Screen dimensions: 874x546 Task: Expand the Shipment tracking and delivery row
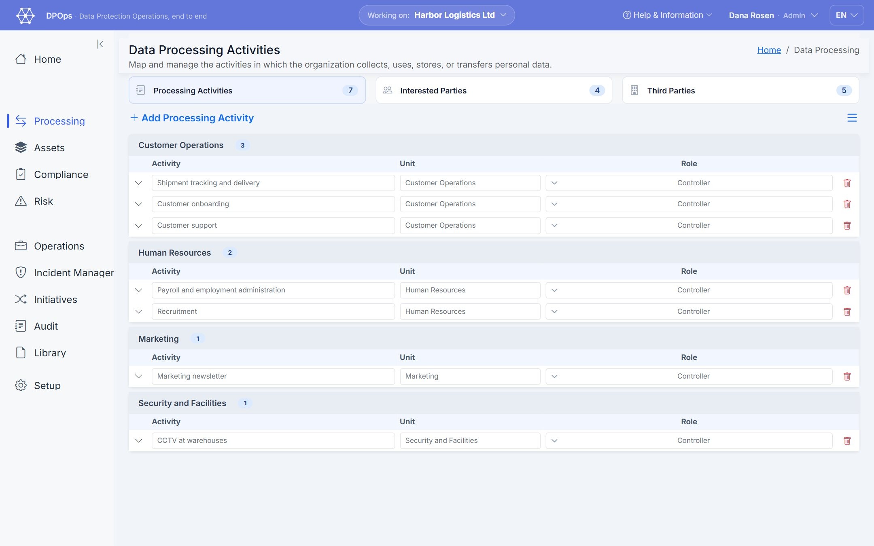point(139,183)
